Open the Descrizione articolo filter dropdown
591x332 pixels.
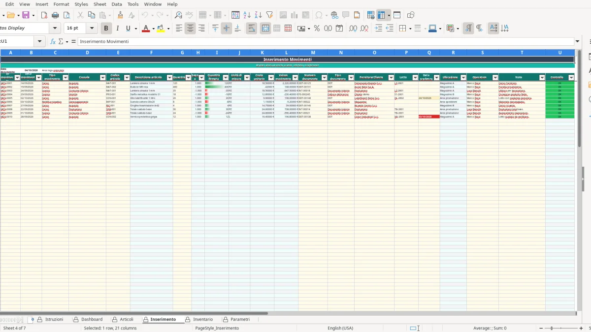coord(169,77)
